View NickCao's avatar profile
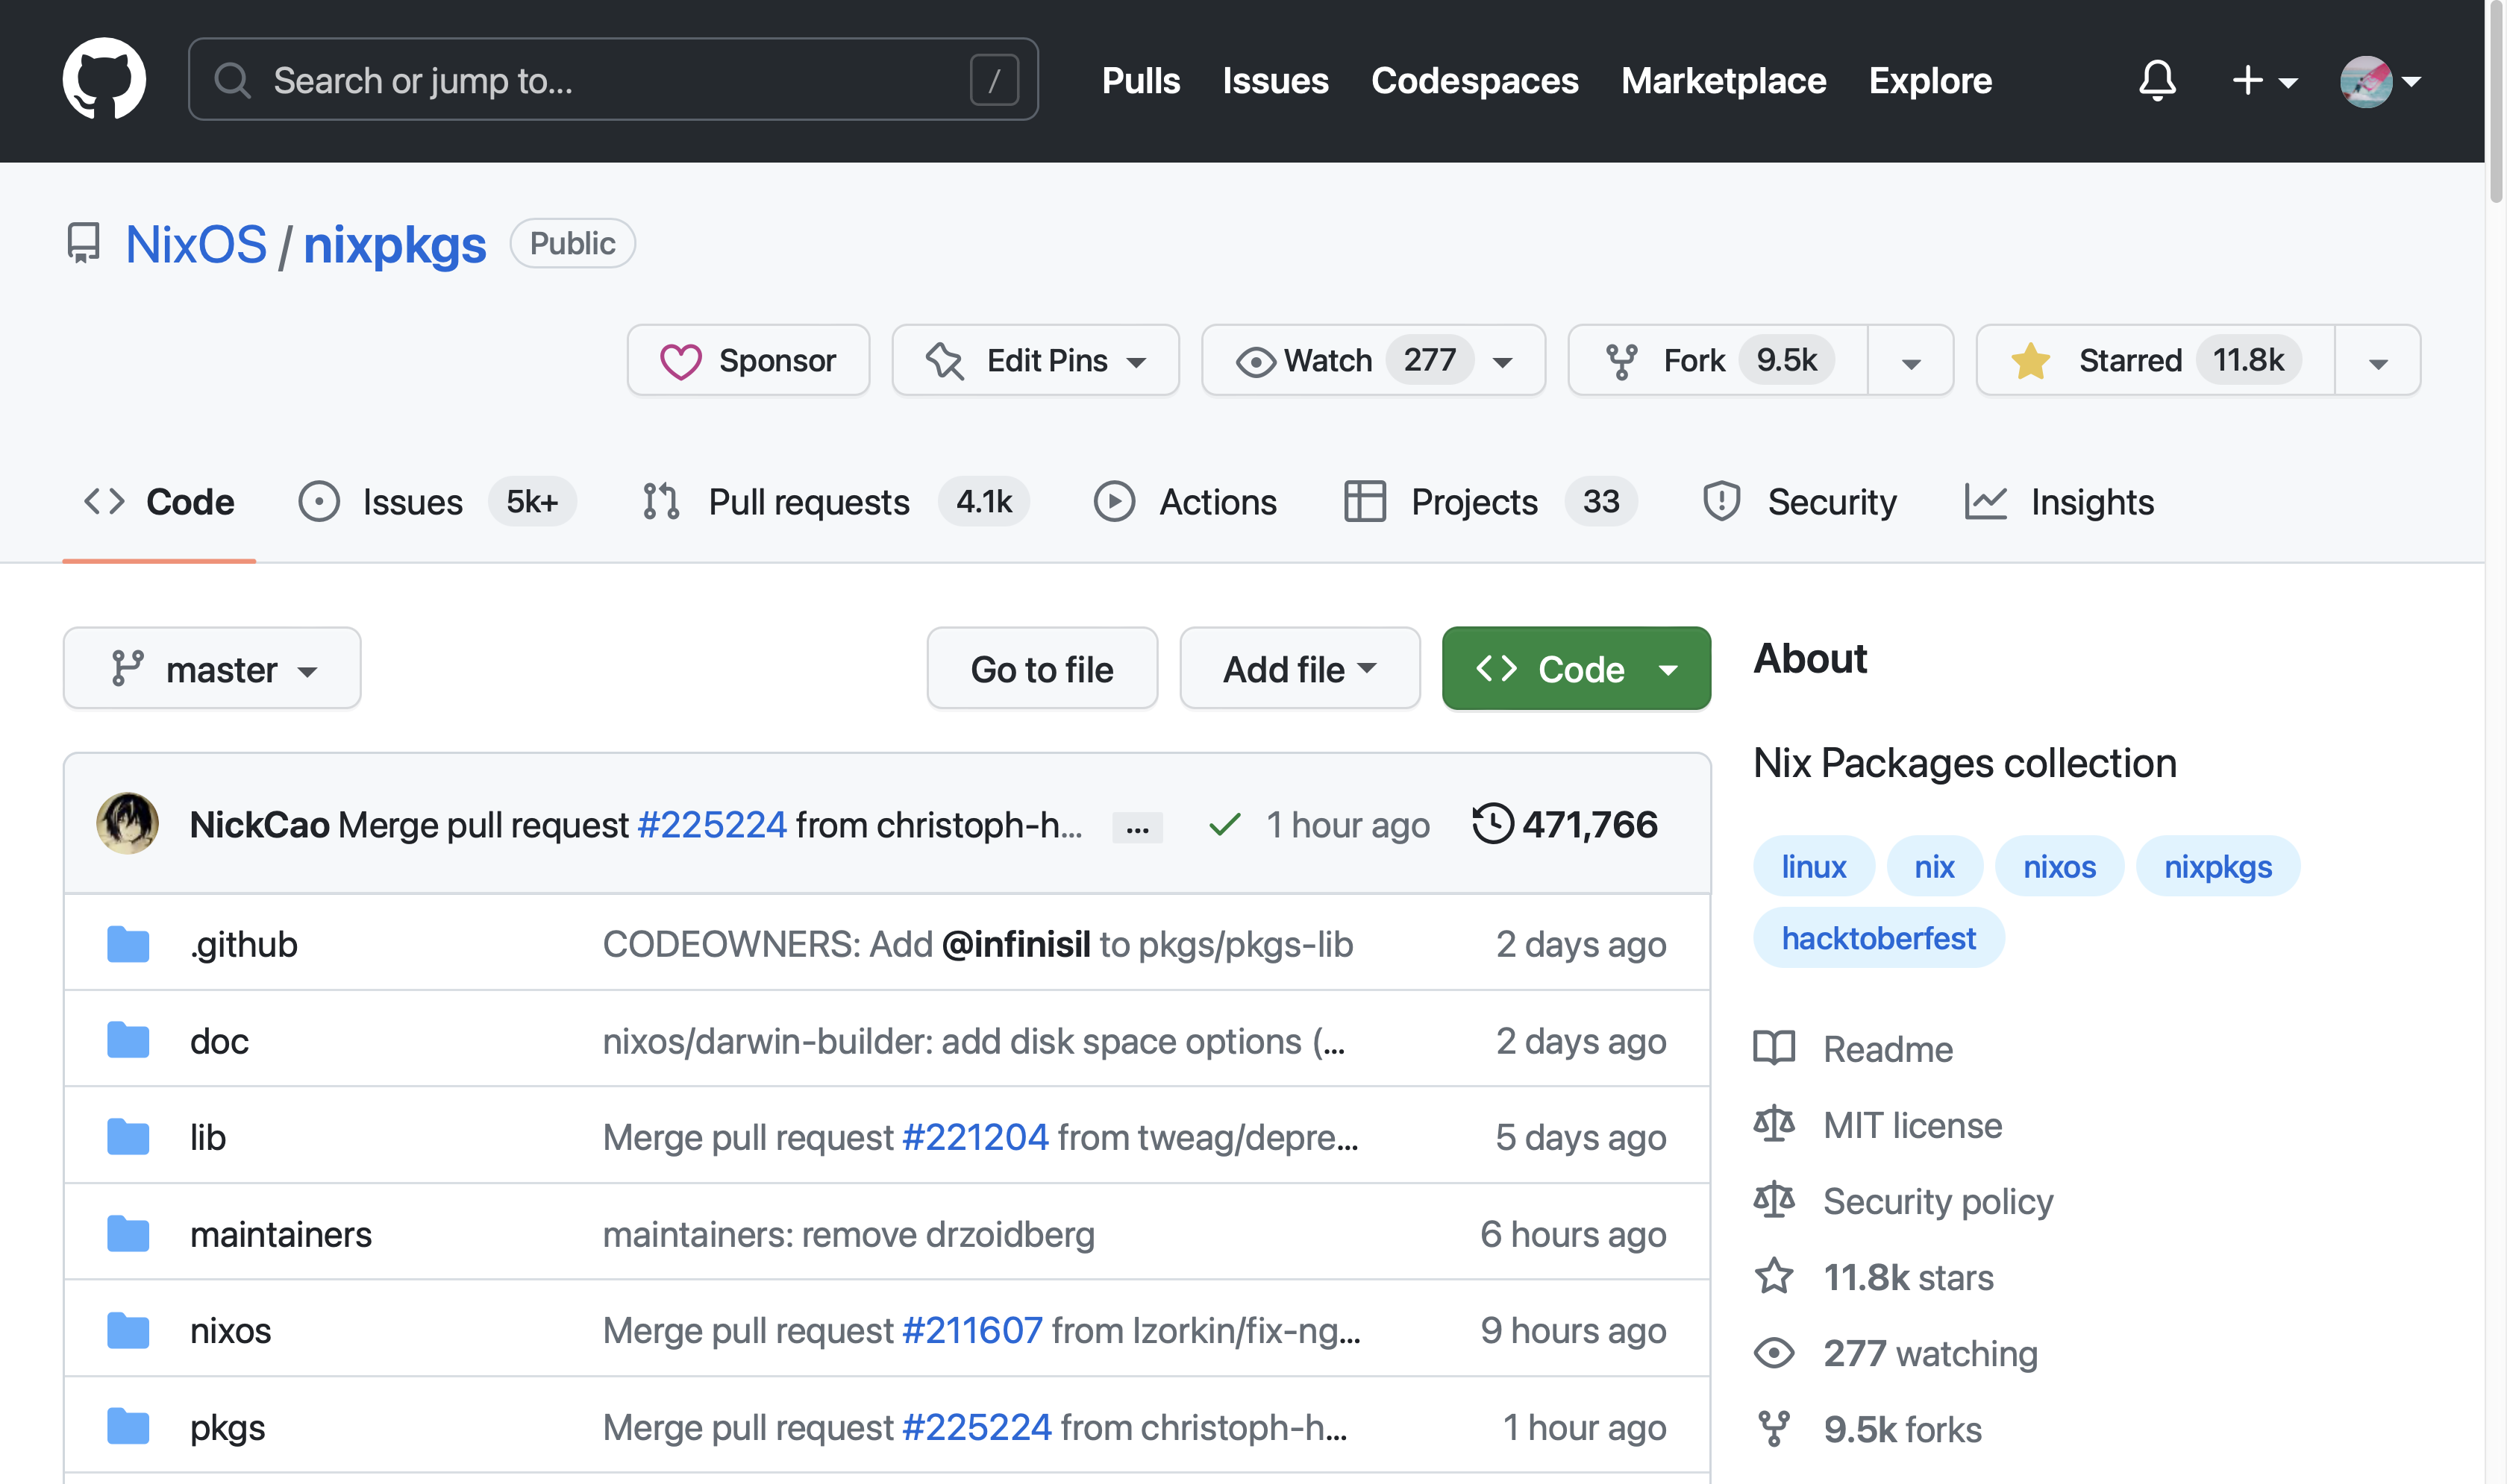 click(x=127, y=824)
